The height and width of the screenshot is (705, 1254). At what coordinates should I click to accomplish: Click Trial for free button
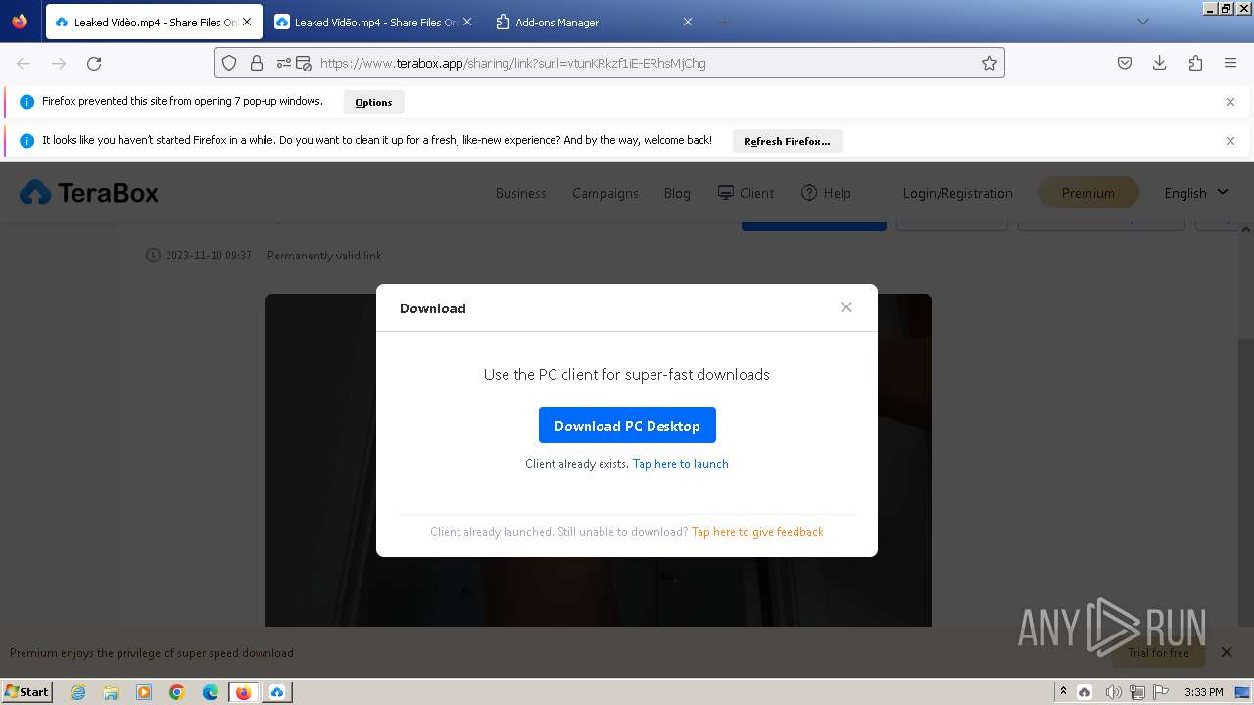click(1158, 653)
